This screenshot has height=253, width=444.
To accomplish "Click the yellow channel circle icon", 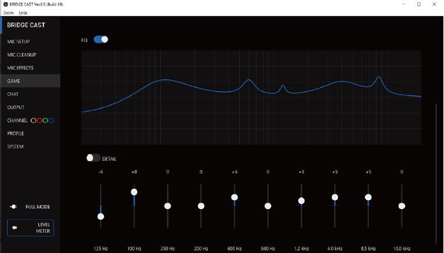I will pyautogui.click(x=33, y=120).
